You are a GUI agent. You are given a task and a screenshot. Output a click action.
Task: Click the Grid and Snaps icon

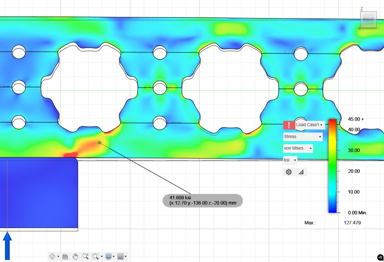[120, 257]
